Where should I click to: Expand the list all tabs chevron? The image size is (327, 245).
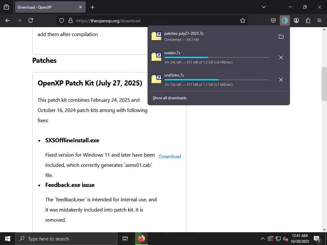click(263, 7)
